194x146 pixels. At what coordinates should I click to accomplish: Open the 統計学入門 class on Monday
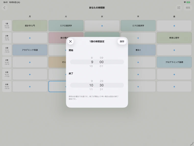[30, 26]
